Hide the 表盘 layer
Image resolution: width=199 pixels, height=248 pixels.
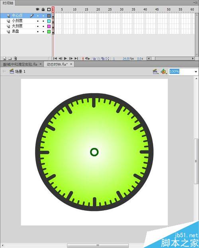point(37,32)
